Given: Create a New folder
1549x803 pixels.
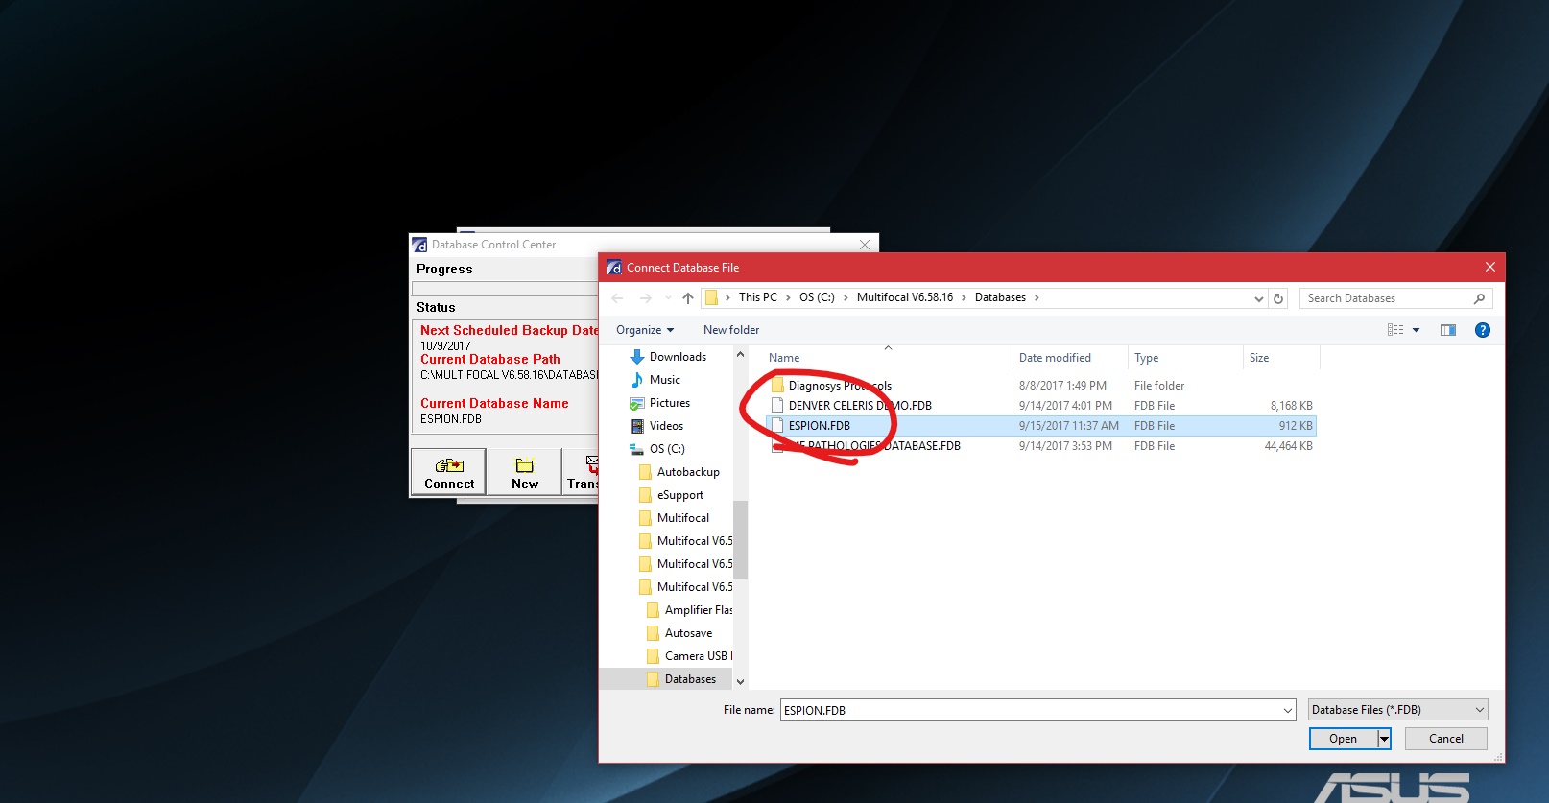Looking at the screenshot, I should click(731, 330).
